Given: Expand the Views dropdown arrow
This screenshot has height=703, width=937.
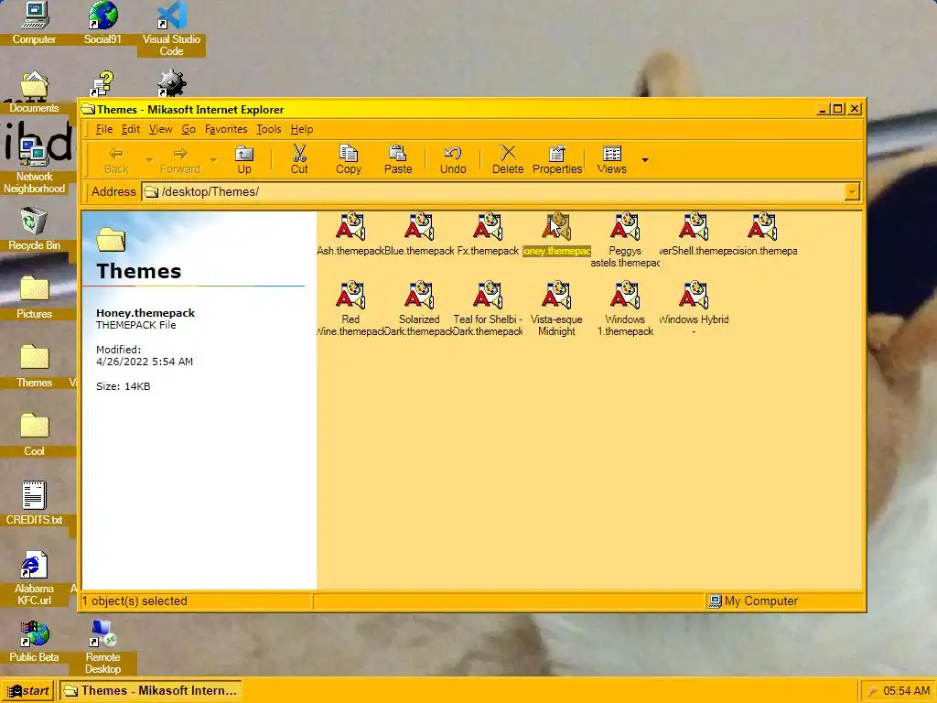Looking at the screenshot, I should point(645,159).
